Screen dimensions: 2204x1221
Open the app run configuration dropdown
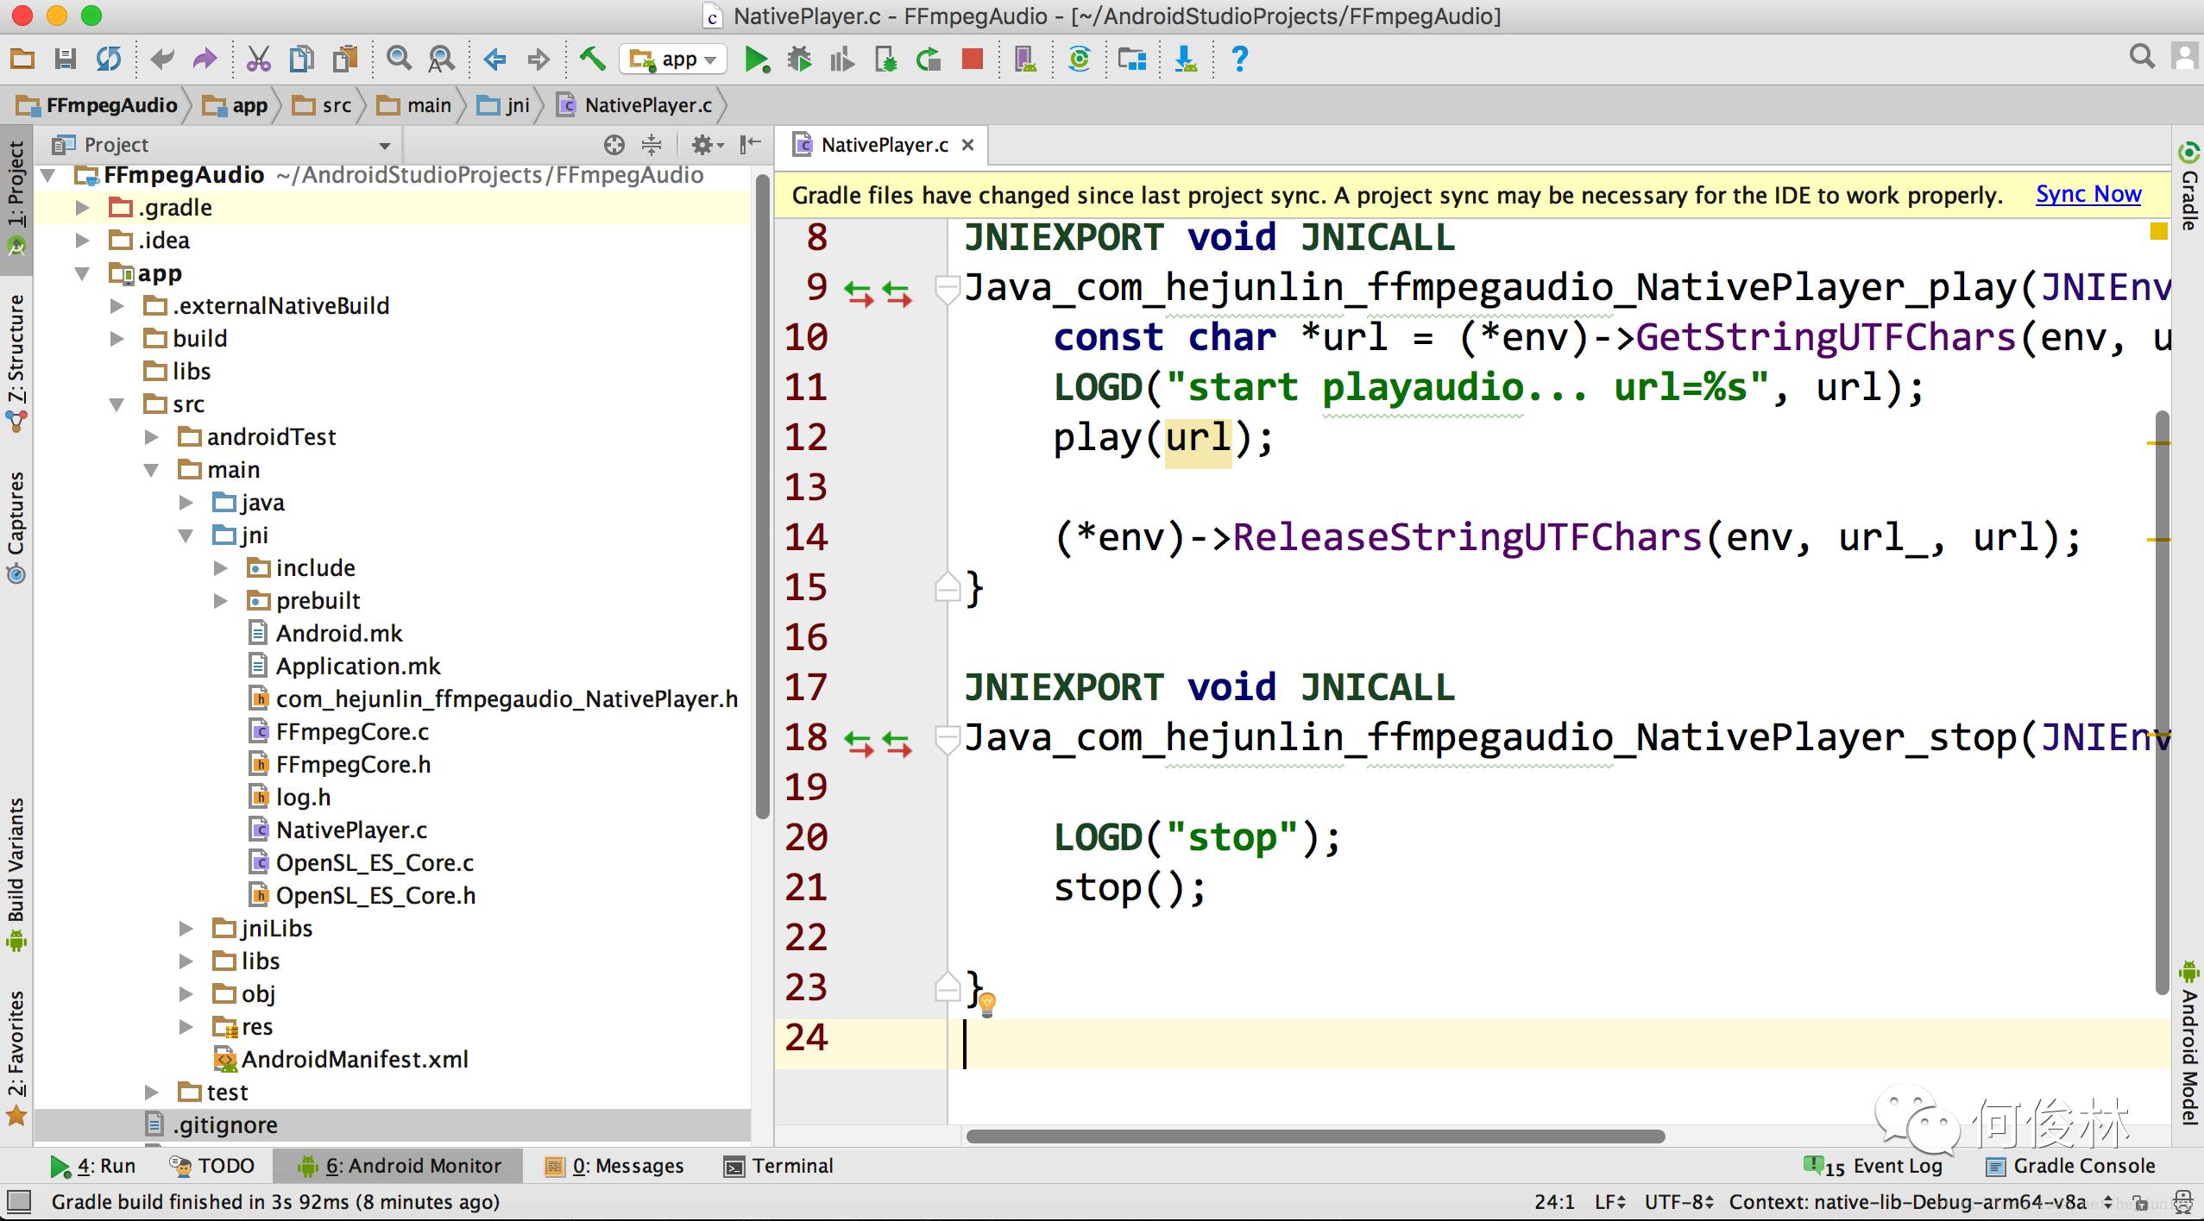[x=673, y=59]
